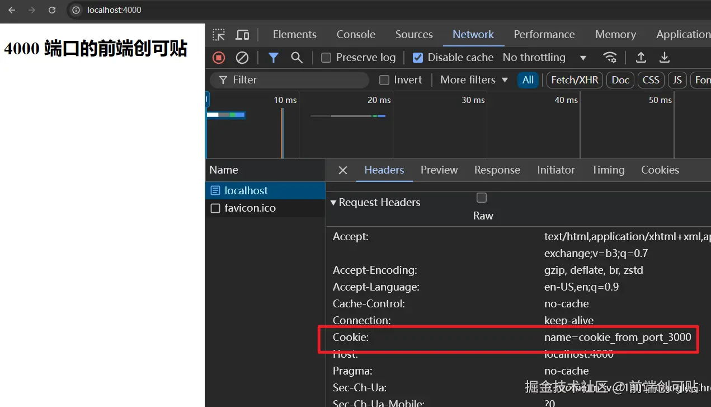Click the Filter text field
Screen dimensions: 711x407
pyautogui.click(x=290, y=80)
